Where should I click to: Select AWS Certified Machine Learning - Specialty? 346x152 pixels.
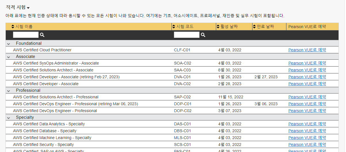[x=52, y=138]
